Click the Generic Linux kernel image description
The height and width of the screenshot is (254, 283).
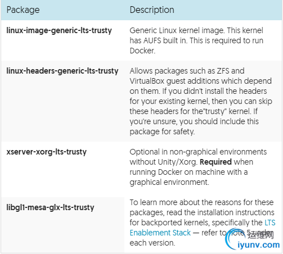196,40
